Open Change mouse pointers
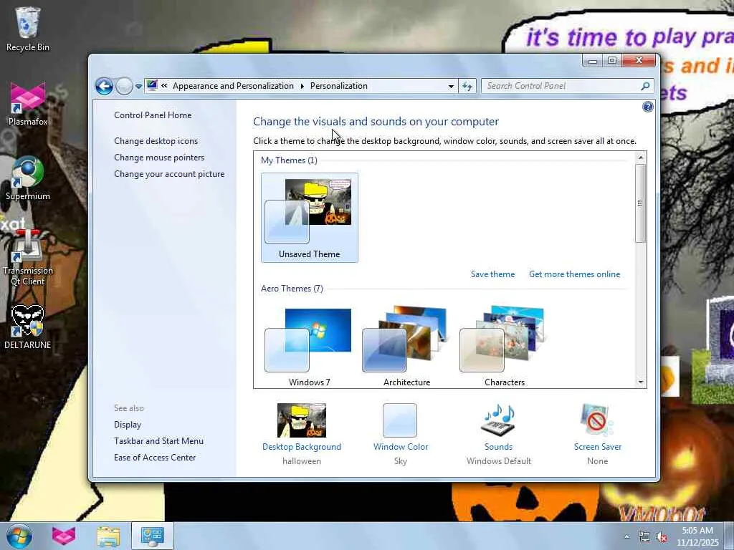 click(159, 157)
